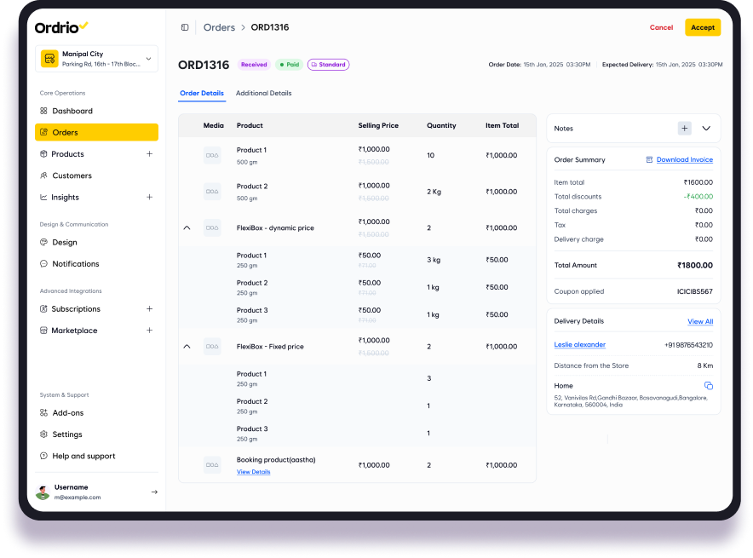Click the add note plus icon
The image size is (753, 558).
pos(684,129)
